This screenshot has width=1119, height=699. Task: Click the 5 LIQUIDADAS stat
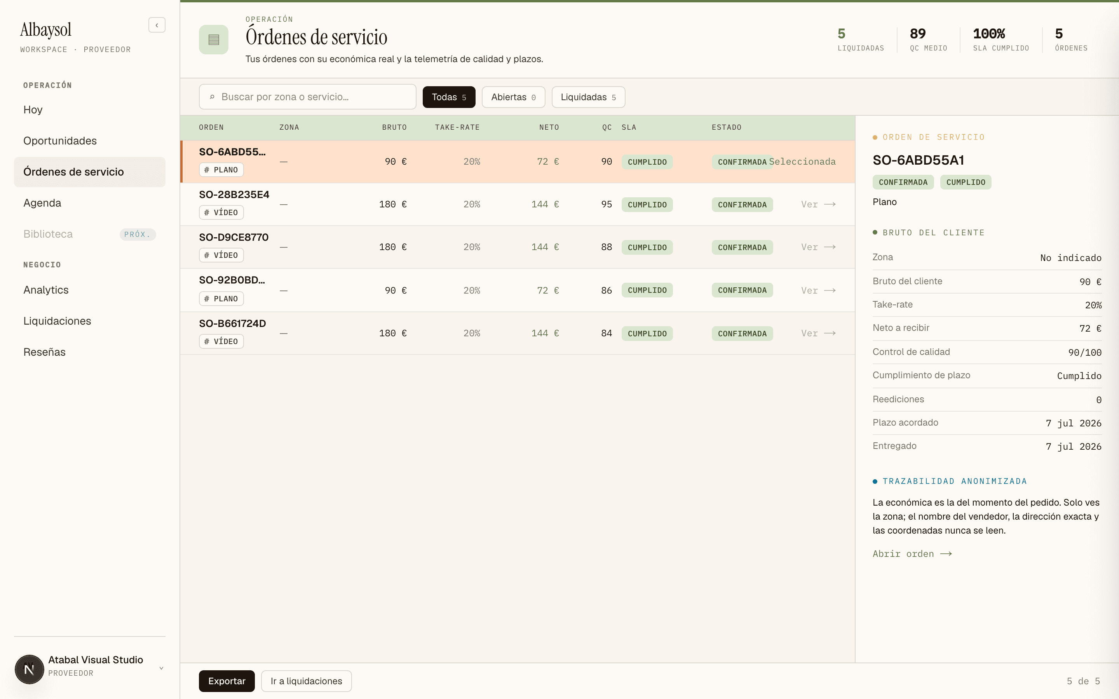coord(861,40)
